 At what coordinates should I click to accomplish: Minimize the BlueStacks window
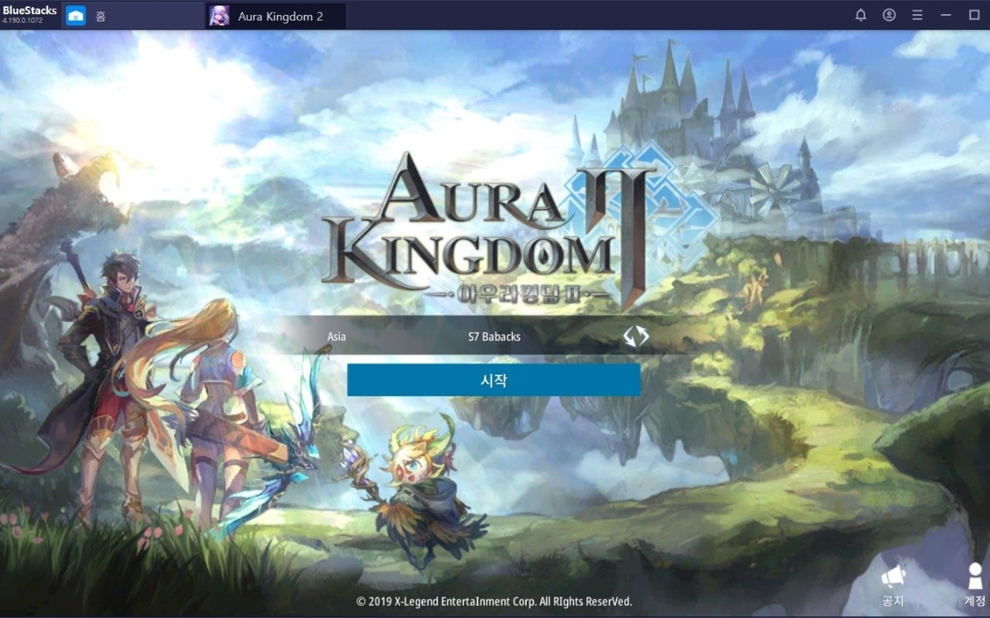click(x=946, y=15)
